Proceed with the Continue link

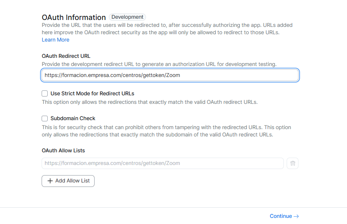pos(281,216)
